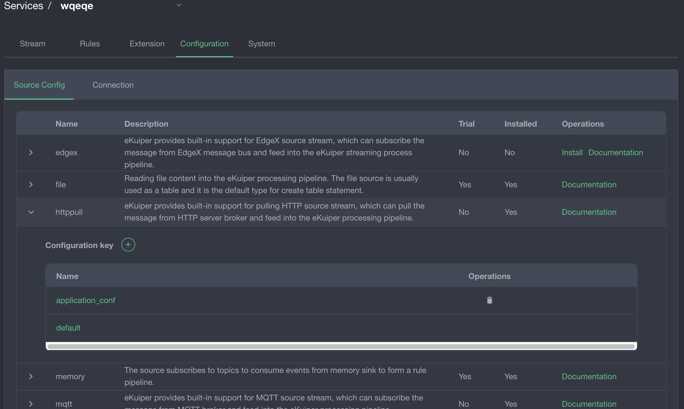Open Documentation for memory source
This screenshot has height=409, width=684.
[x=589, y=376]
